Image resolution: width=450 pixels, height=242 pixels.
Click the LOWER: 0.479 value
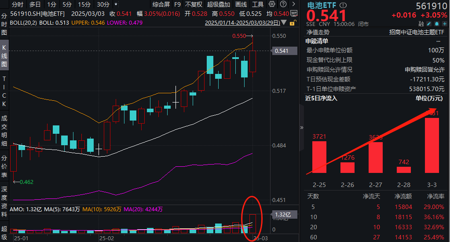coord(124,23)
